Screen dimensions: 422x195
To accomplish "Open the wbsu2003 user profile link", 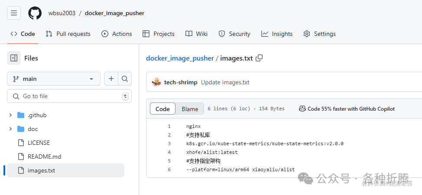I will click(x=62, y=13).
